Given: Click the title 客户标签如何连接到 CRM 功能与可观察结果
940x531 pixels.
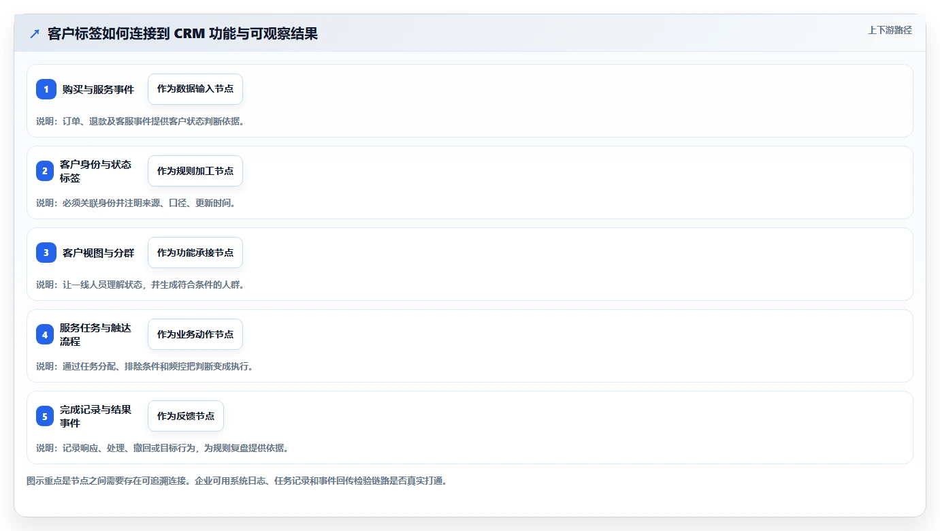Looking at the screenshot, I should [x=182, y=34].
